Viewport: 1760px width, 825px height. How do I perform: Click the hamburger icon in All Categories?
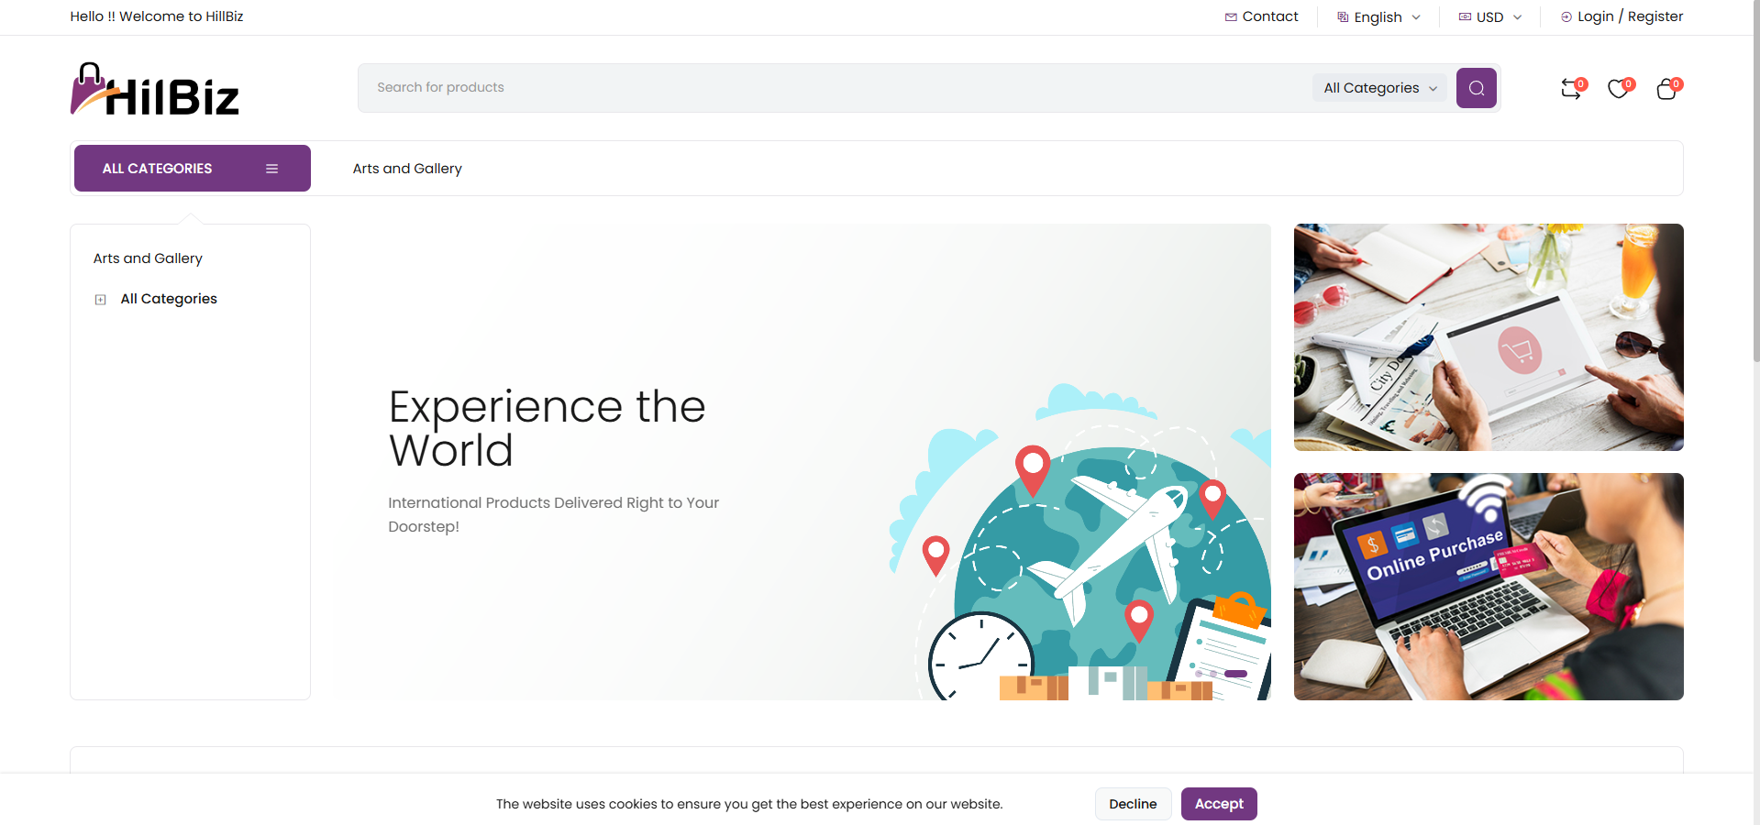point(271,169)
